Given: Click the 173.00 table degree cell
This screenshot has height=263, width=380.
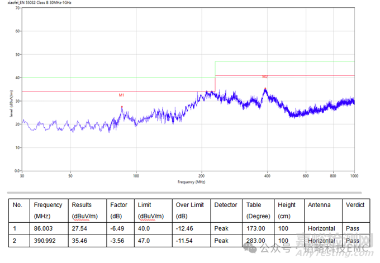Looking at the screenshot, I should [255, 228].
